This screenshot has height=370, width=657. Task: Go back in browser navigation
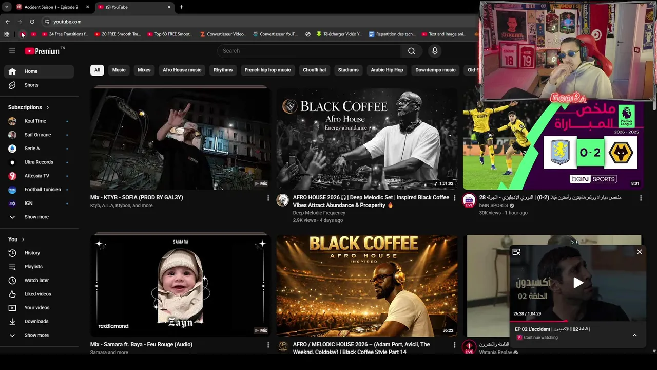[7, 22]
